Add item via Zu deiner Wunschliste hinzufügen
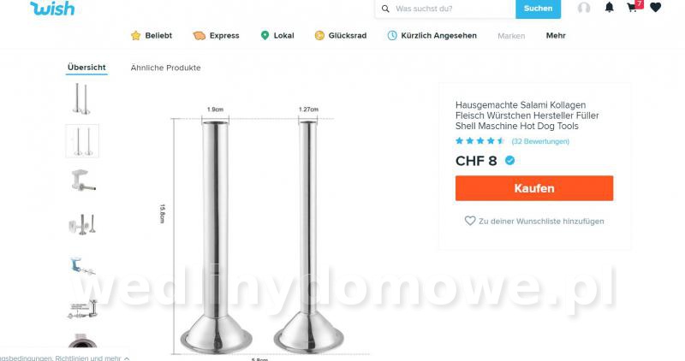Screen dimensions: 685x361 coord(534,221)
